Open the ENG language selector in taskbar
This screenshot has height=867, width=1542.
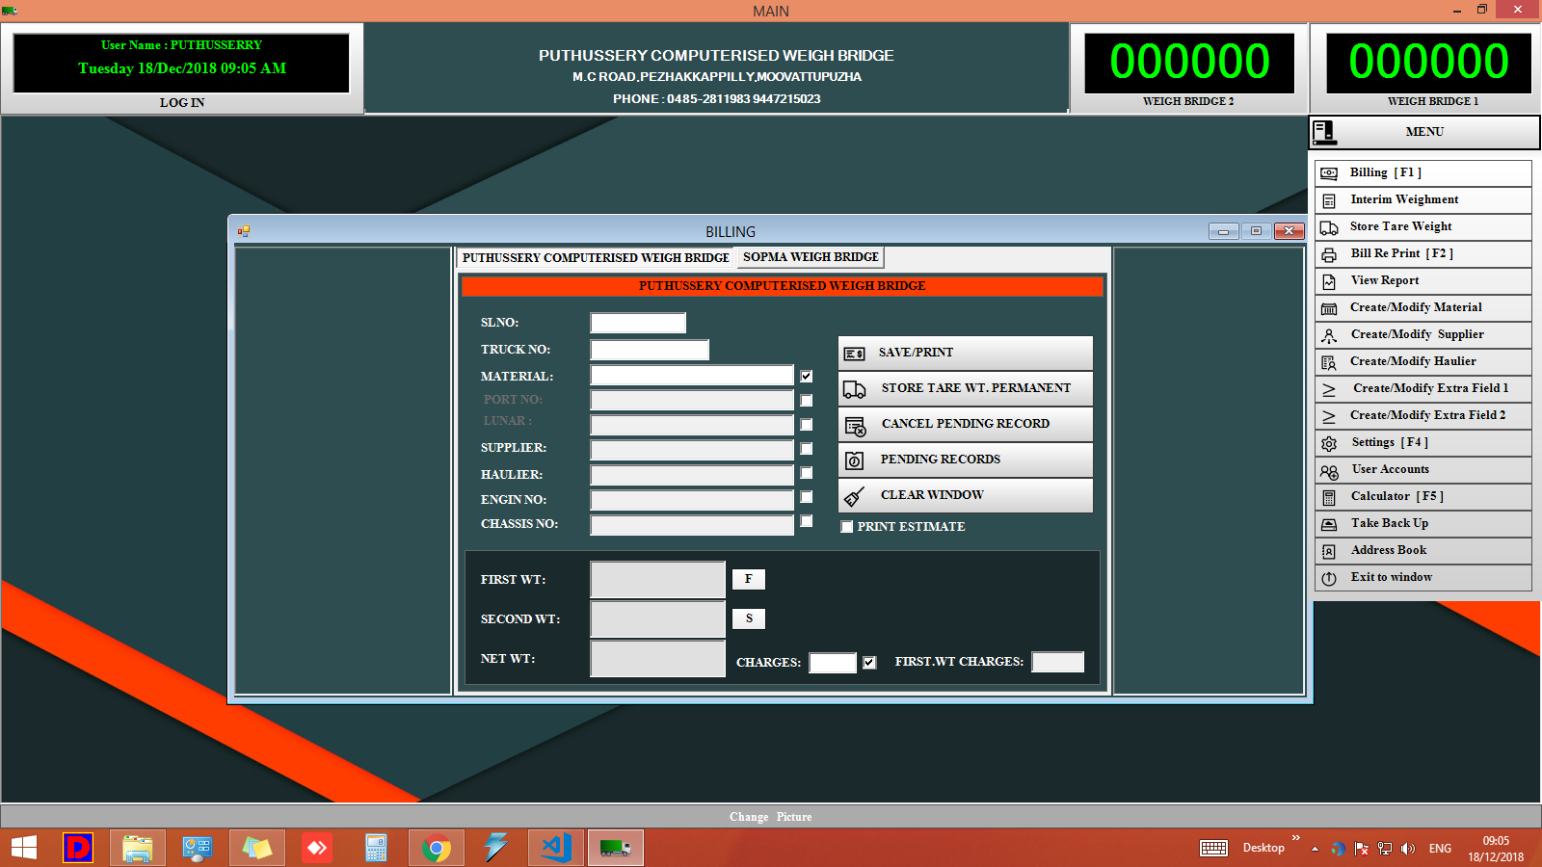point(1440,849)
